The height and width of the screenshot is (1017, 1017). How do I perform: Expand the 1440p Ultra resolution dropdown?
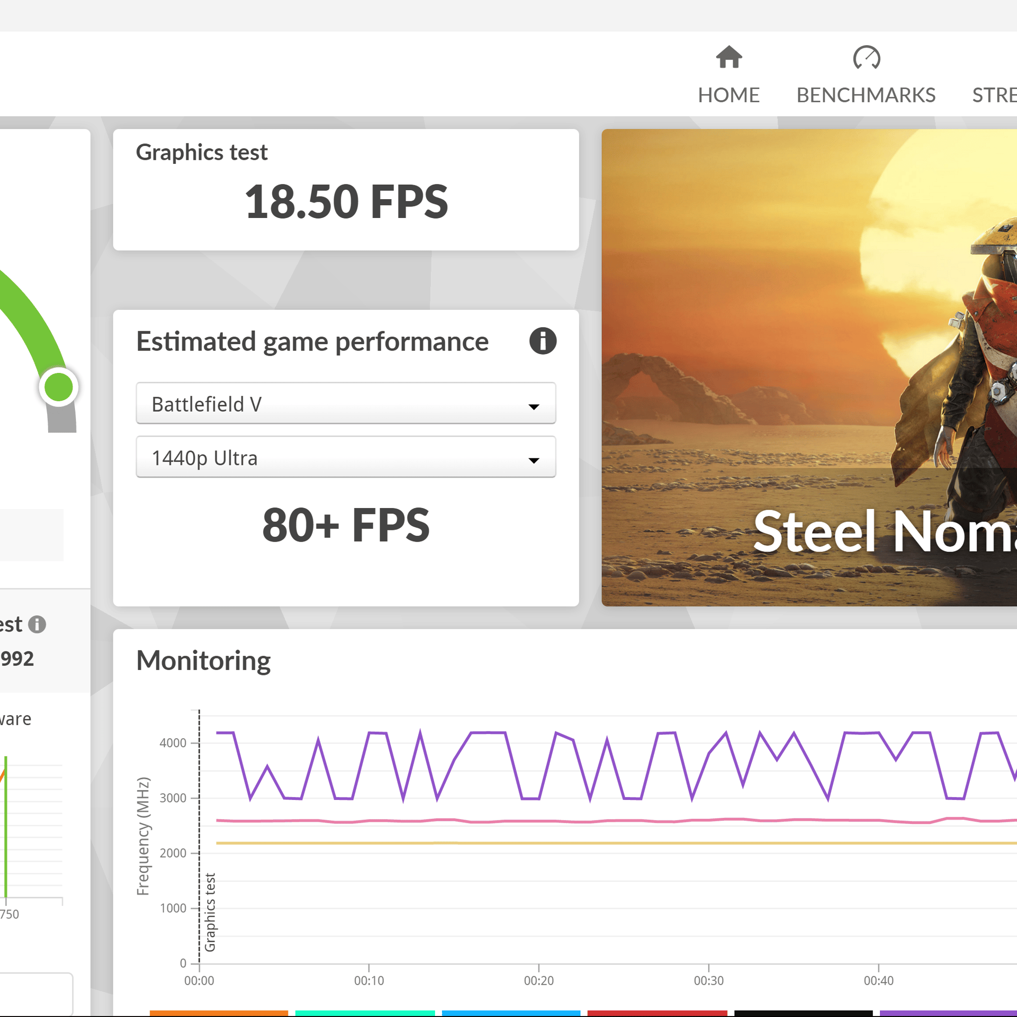pos(346,457)
